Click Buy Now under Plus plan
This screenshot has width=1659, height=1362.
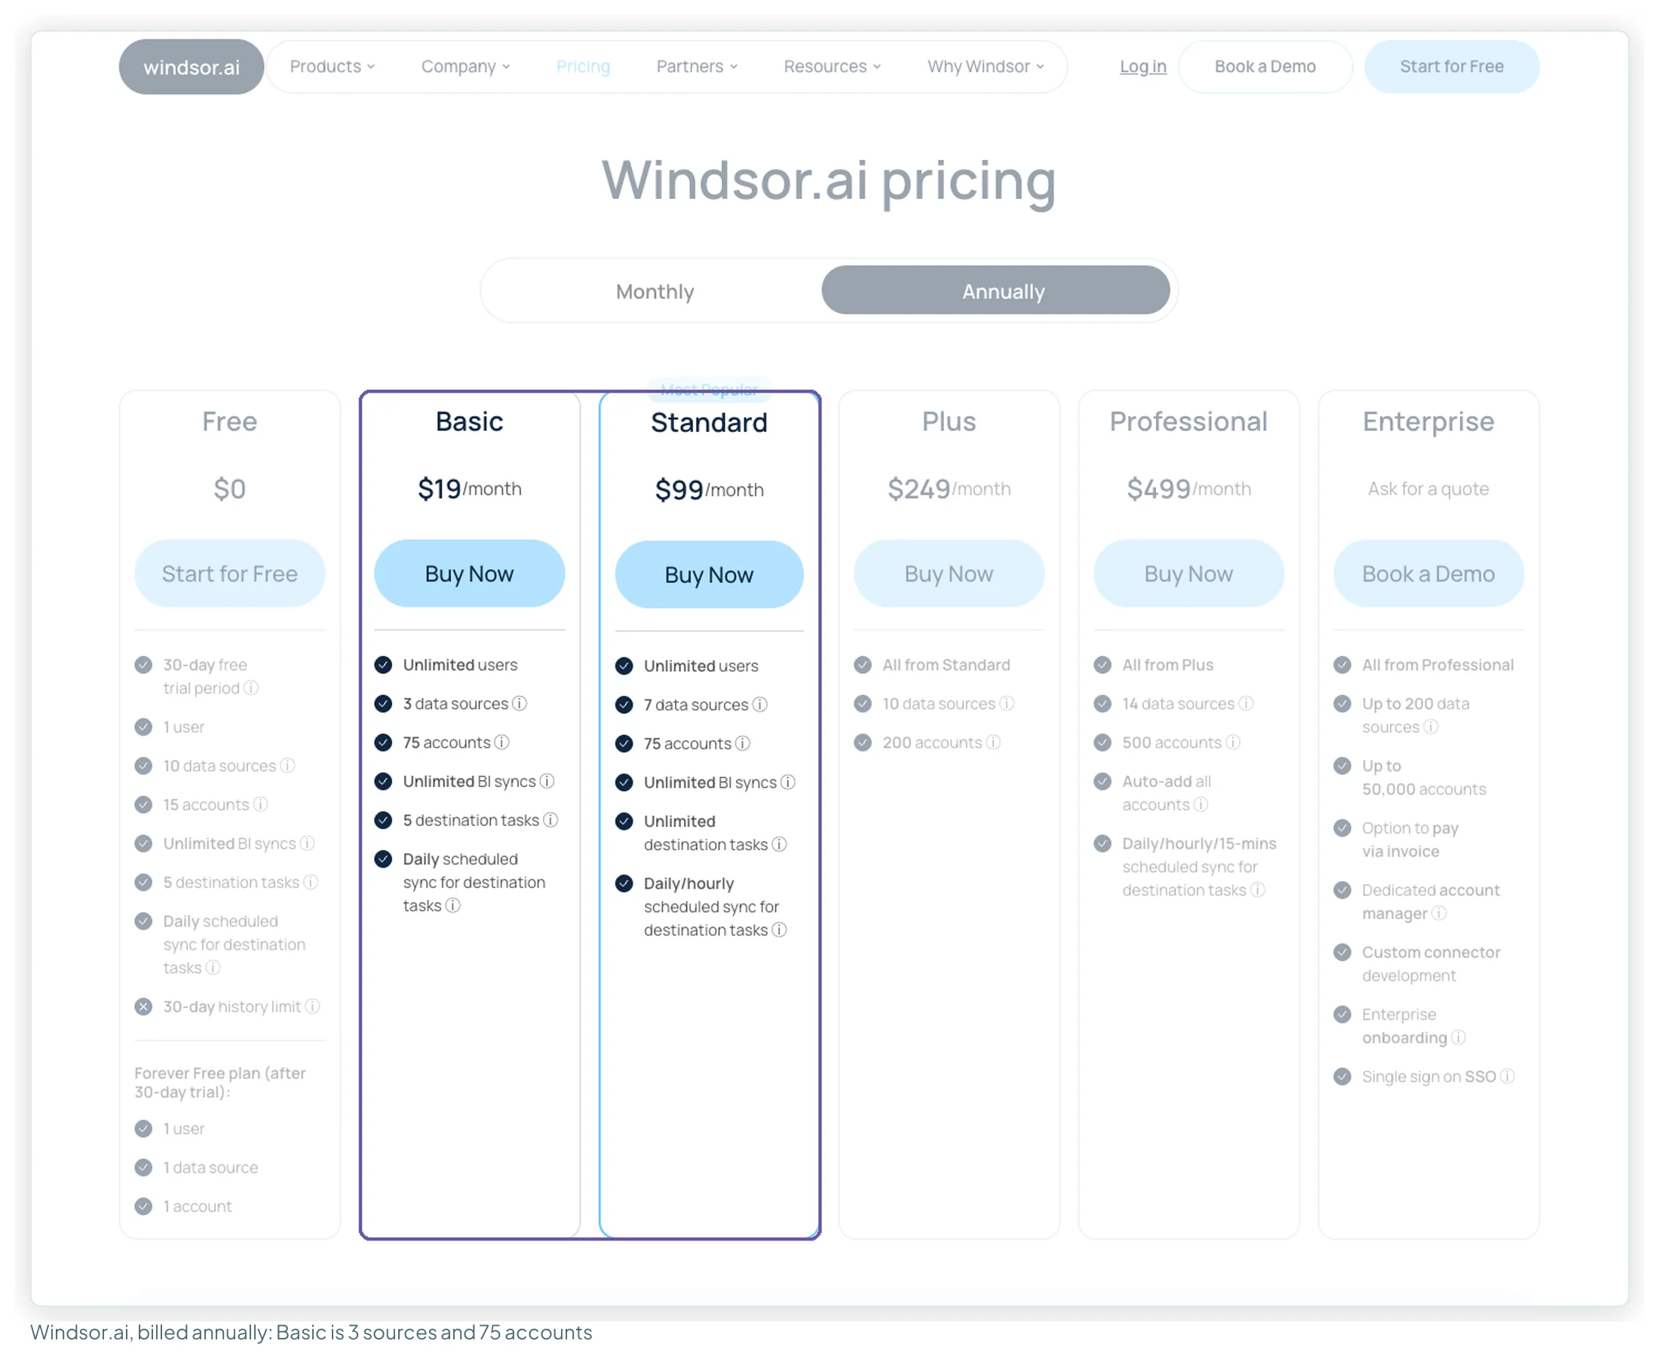pos(949,574)
